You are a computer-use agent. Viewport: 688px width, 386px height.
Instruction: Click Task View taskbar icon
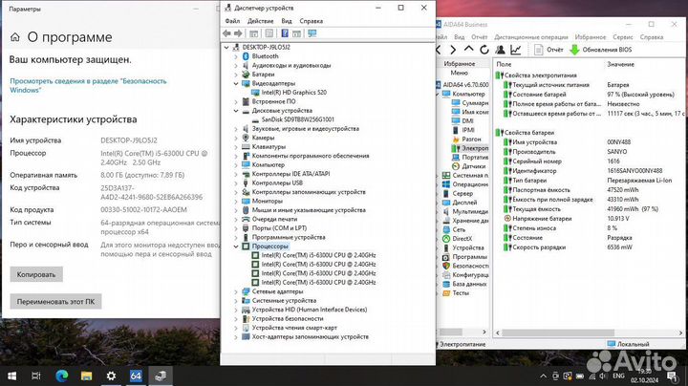tap(36, 375)
